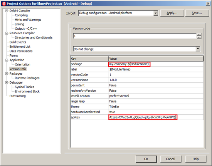212x166 pixels.
Task: Open the 'Do not change' dropdown
Action: (x=198, y=49)
